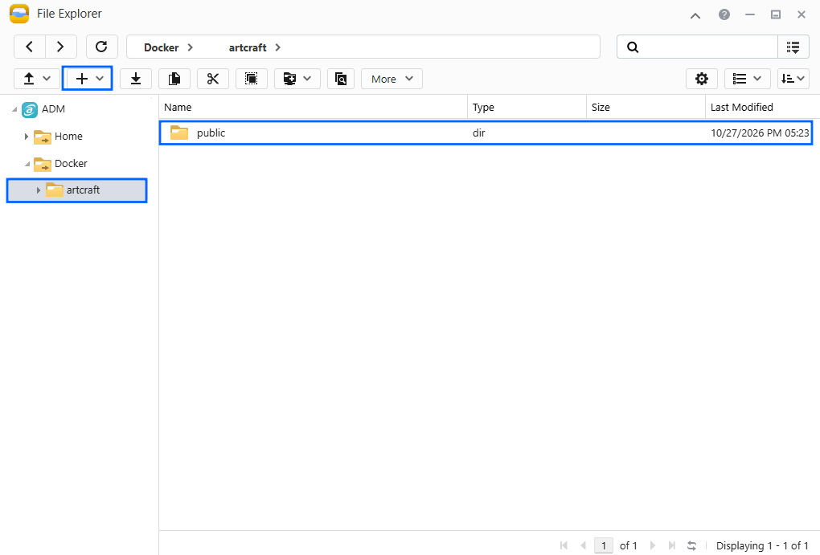Expand the artcraft folder in tree
This screenshot has width=820, height=555.
pyautogui.click(x=38, y=190)
